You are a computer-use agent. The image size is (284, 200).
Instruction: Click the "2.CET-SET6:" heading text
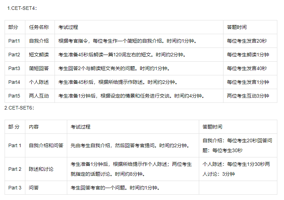(x=19, y=108)
